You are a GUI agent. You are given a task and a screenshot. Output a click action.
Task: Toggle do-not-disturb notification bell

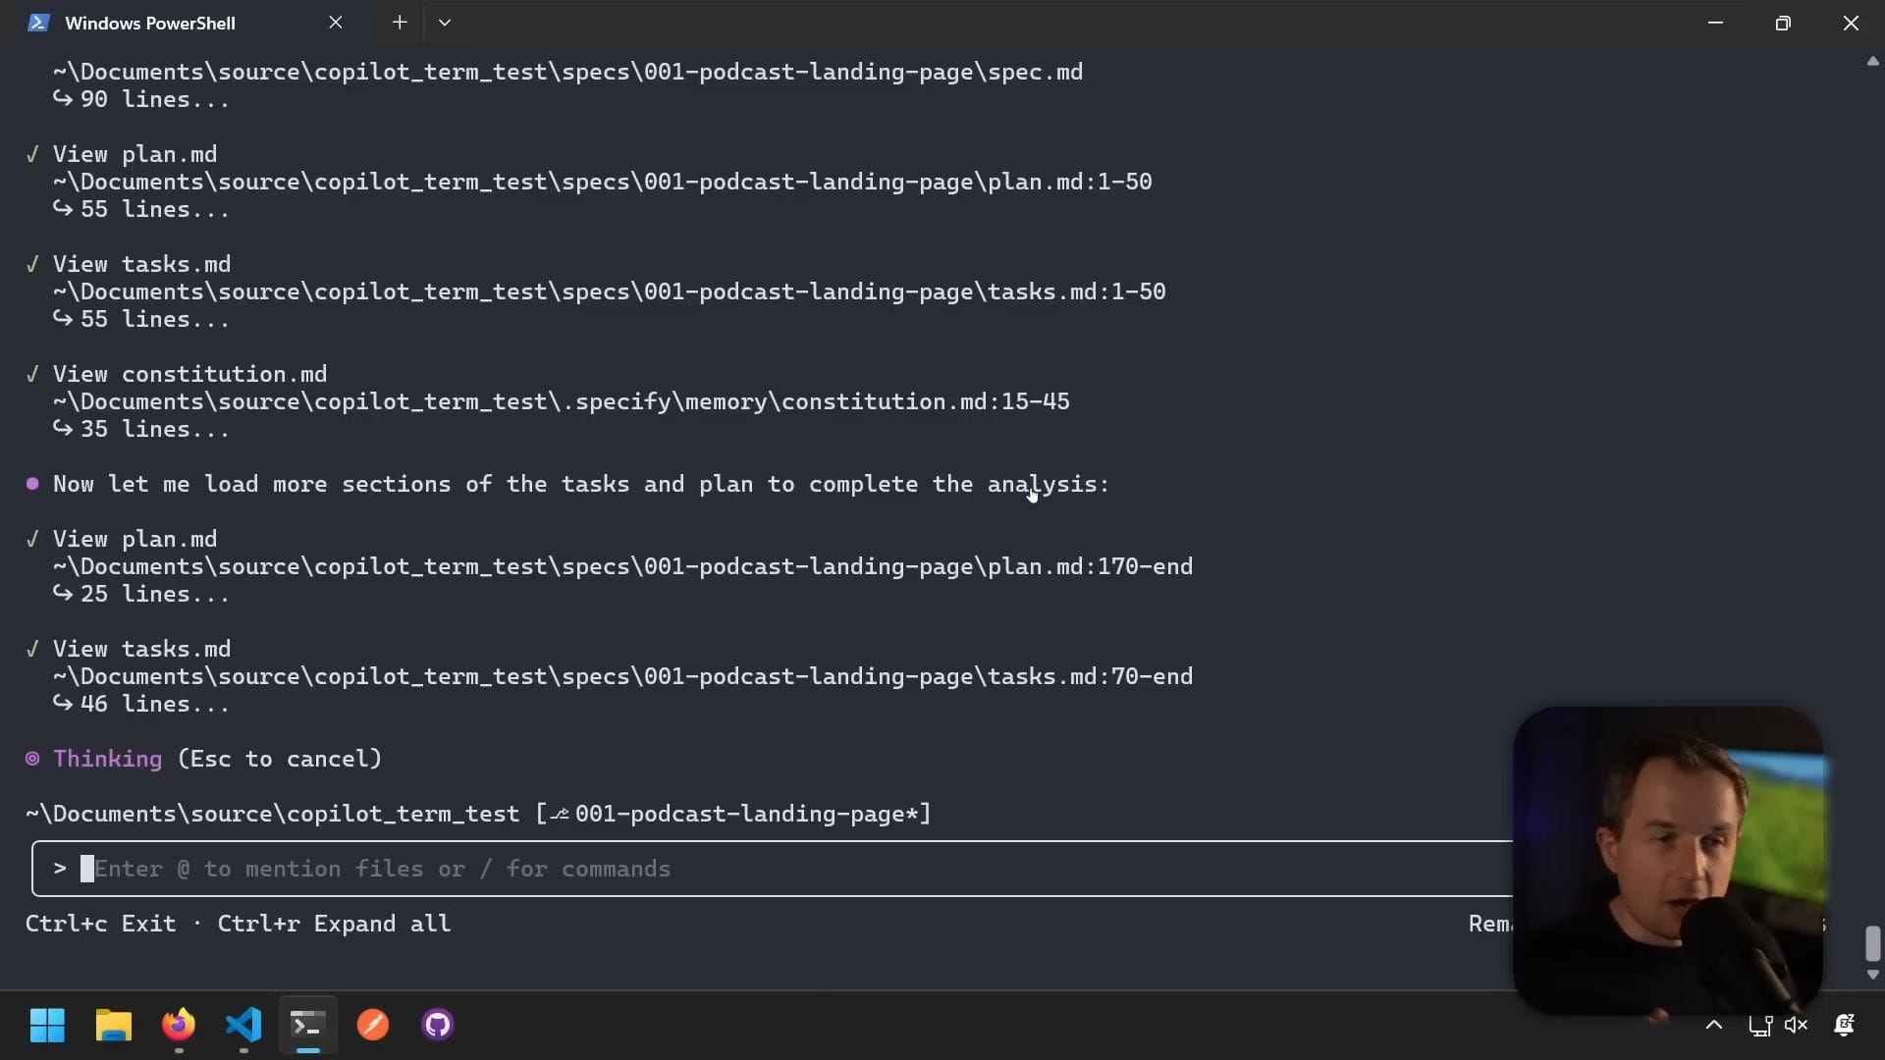tap(1845, 1026)
